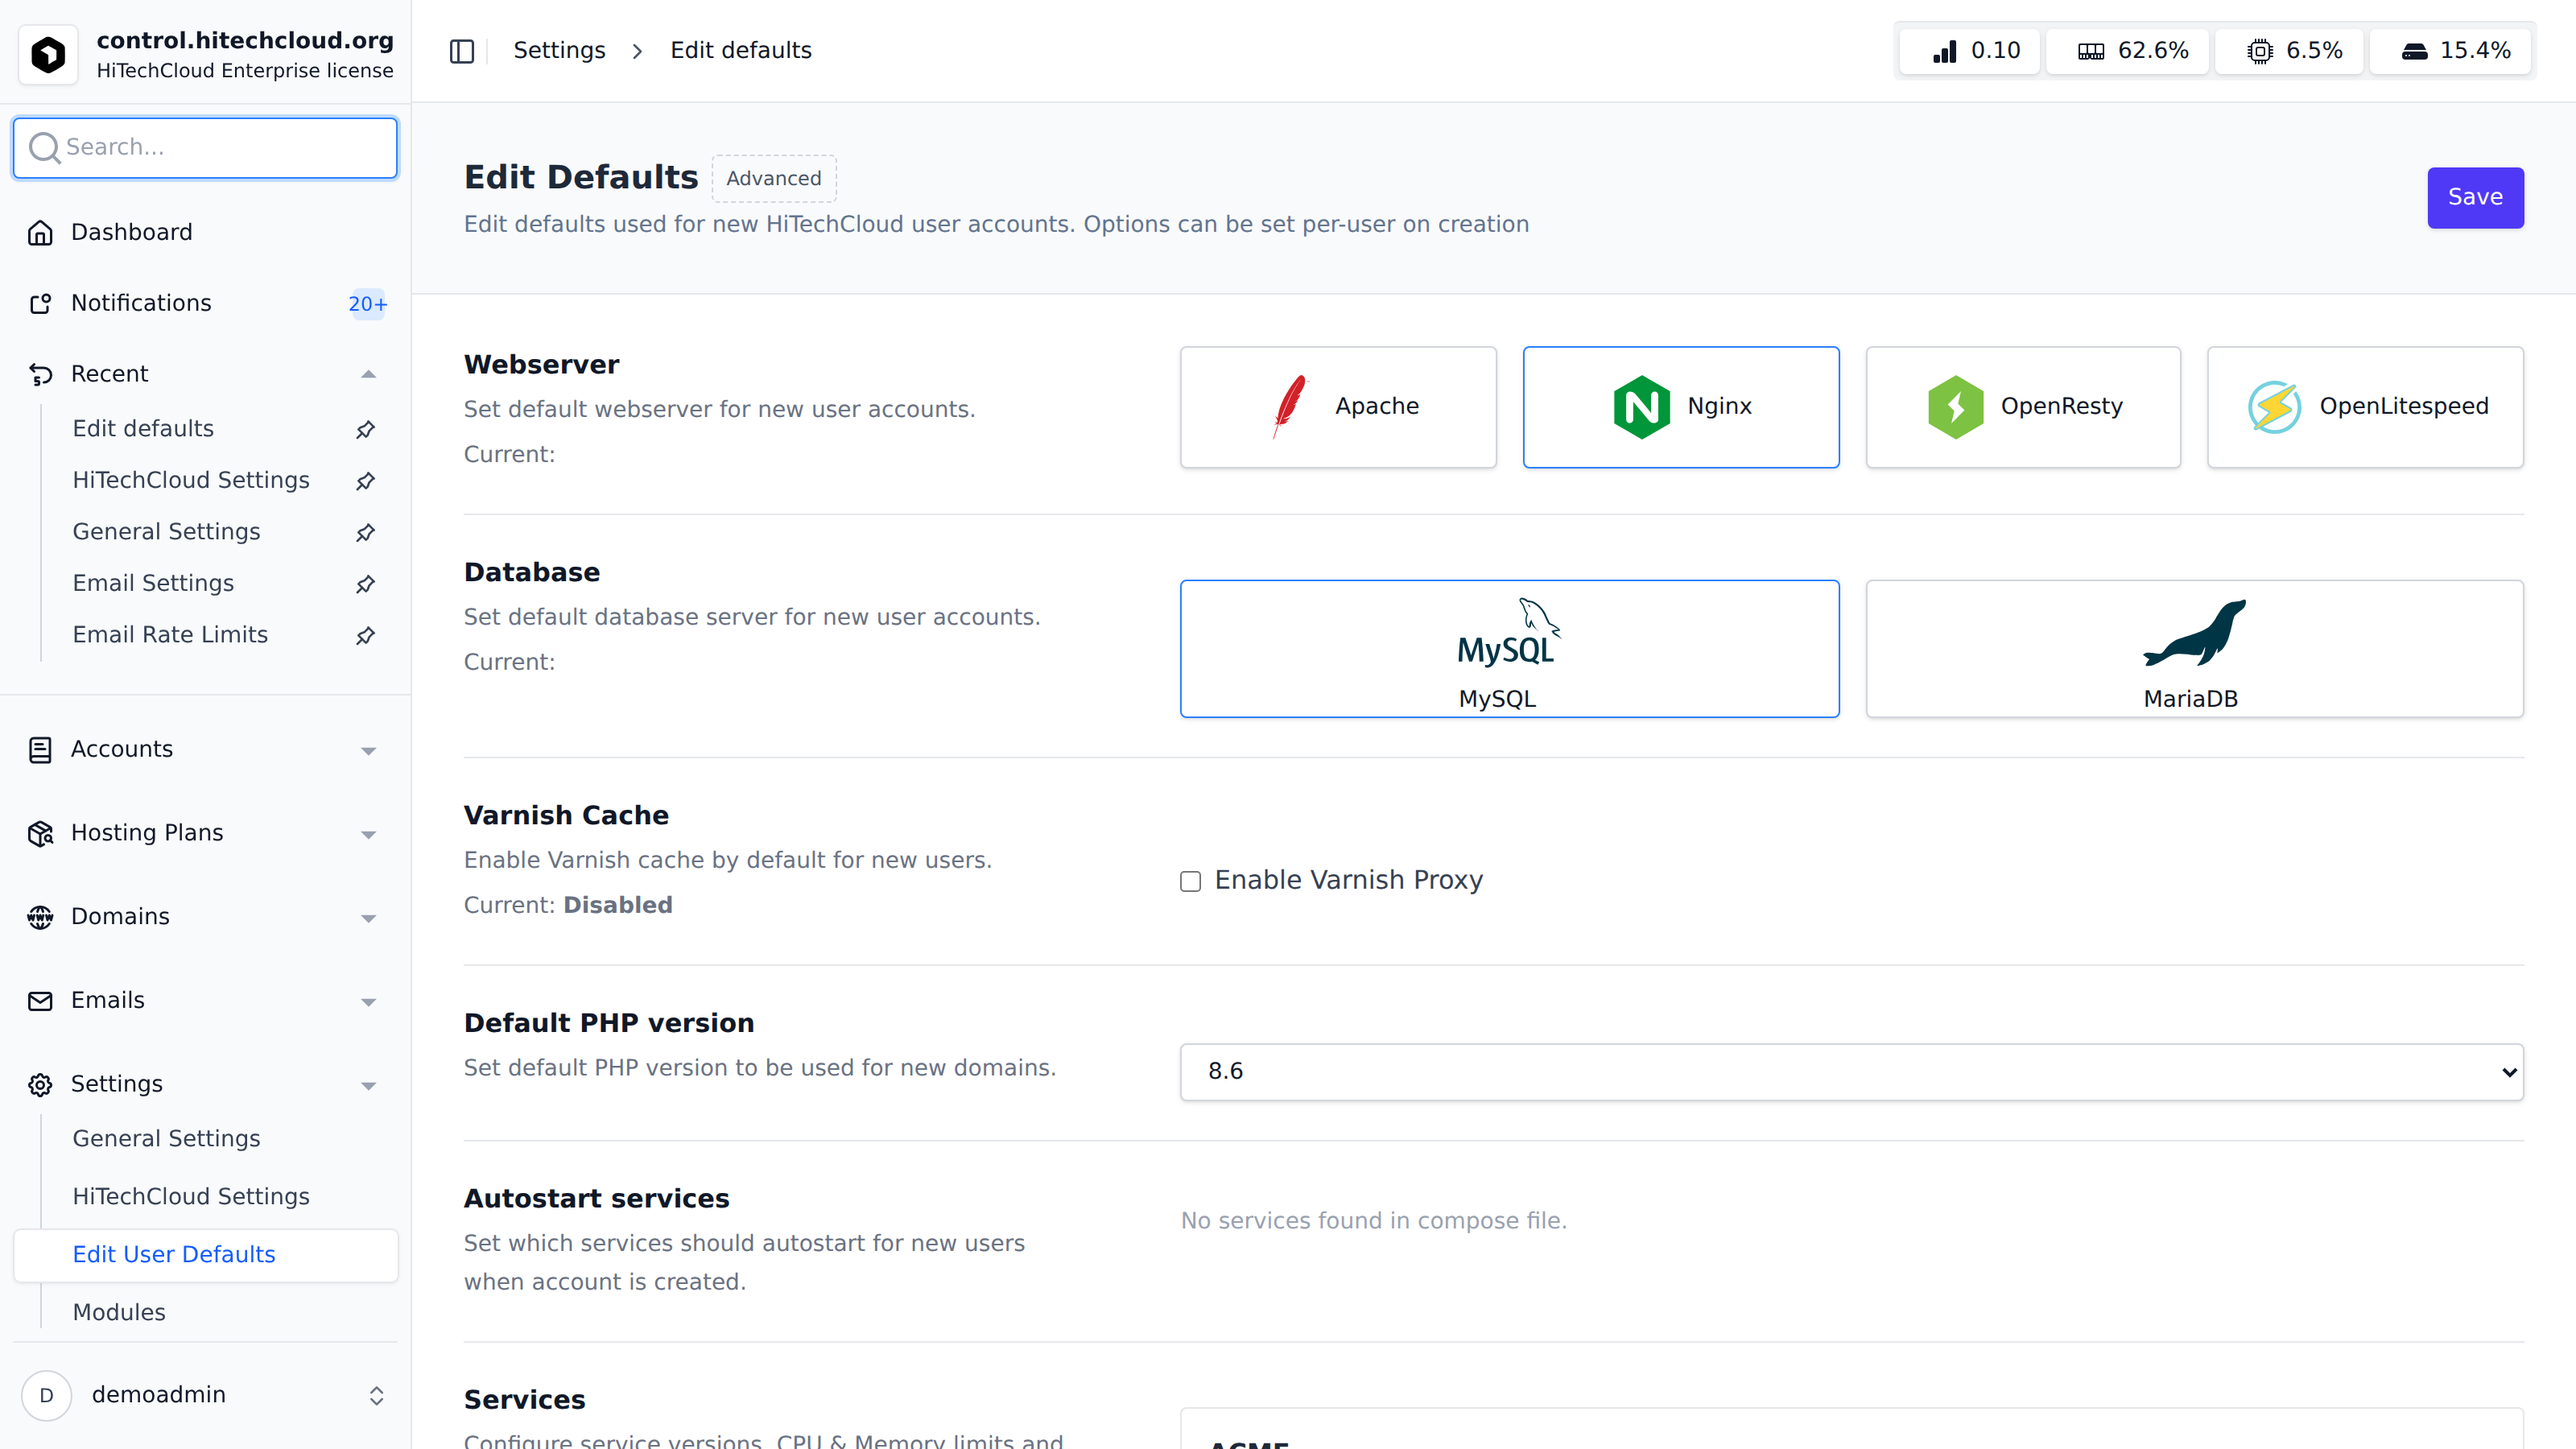2576x1449 pixels.
Task: Pin the Email Settings recent item
Action: point(366,584)
